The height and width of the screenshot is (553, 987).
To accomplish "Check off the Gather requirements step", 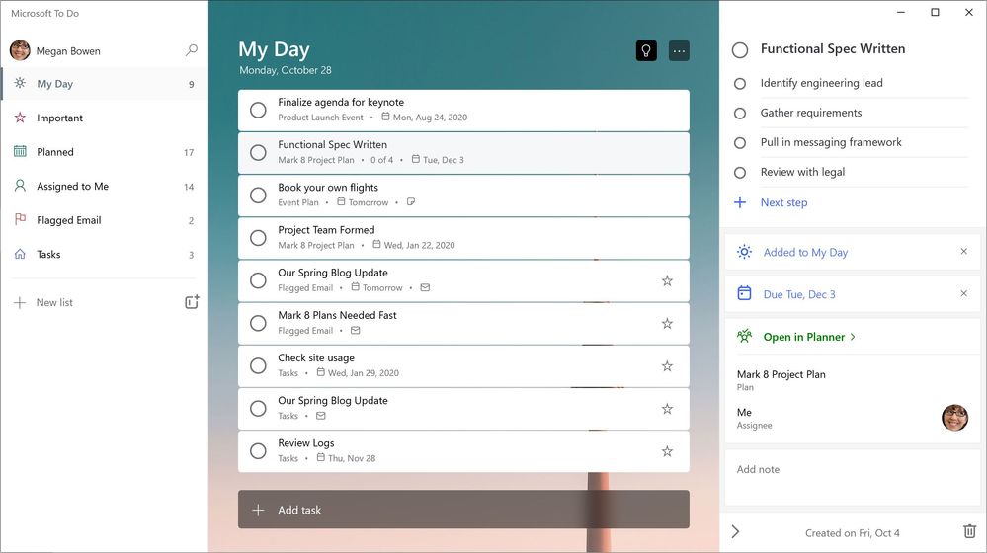I will (x=740, y=114).
